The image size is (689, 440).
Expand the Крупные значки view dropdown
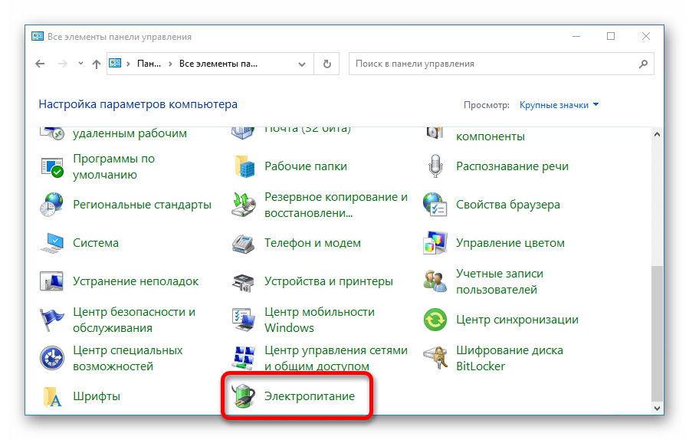point(559,105)
